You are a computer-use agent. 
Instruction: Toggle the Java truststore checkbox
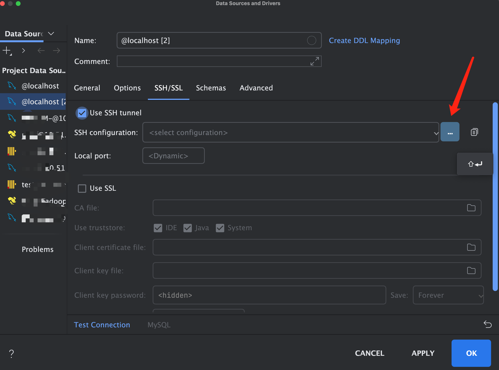tap(188, 228)
